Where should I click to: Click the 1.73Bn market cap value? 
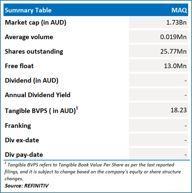click(x=176, y=23)
